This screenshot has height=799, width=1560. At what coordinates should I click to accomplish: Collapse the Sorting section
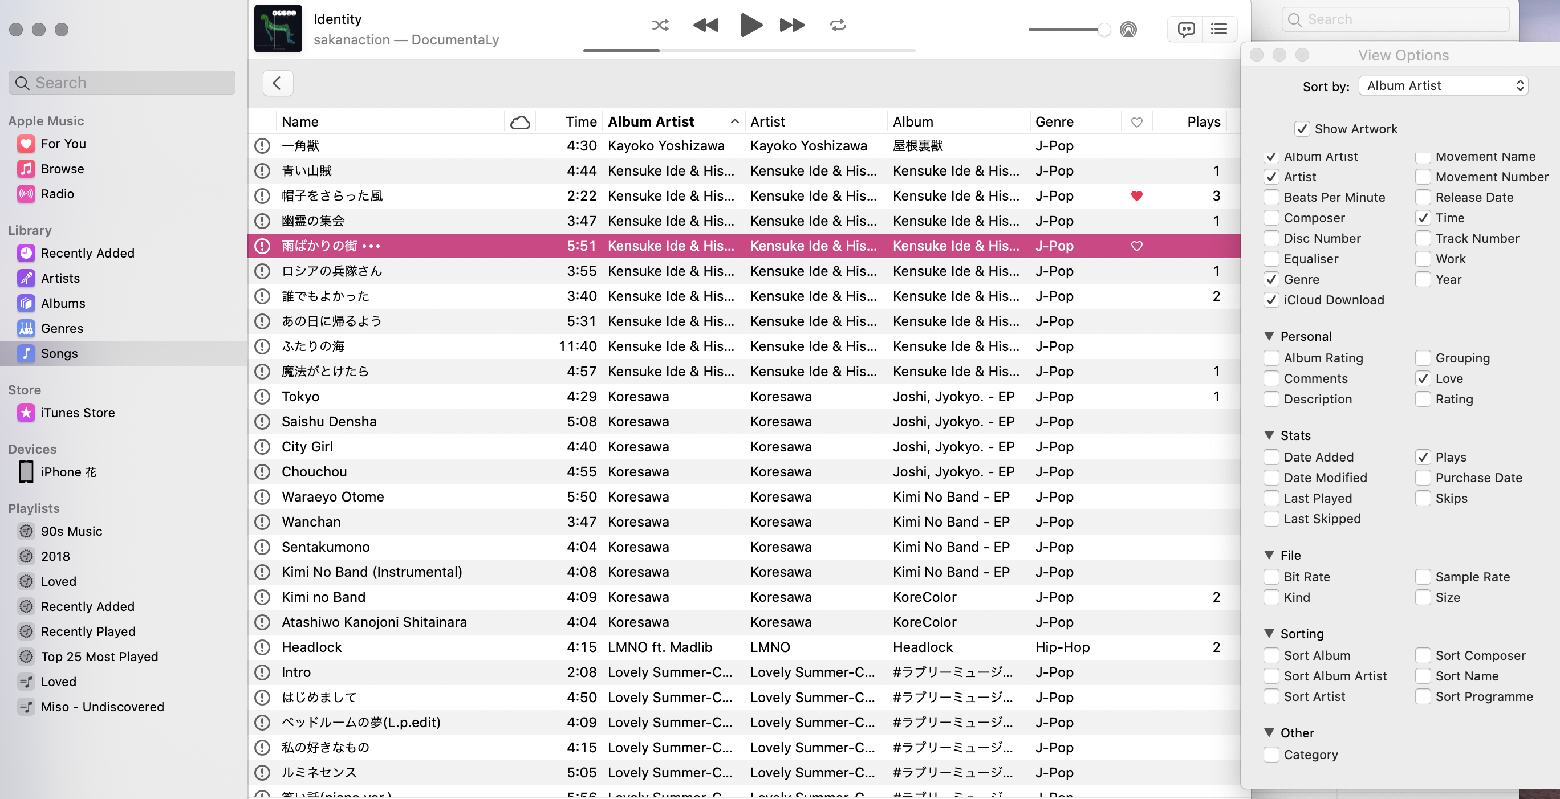point(1269,633)
